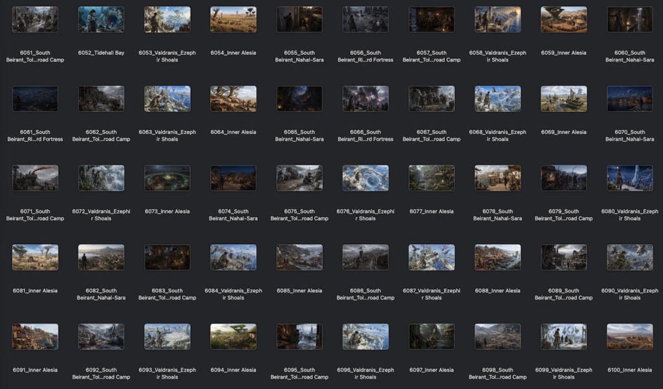Select the 6083_South Beirant camp thumbnail
The image size is (663, 389).
click(x=168, y=257)
